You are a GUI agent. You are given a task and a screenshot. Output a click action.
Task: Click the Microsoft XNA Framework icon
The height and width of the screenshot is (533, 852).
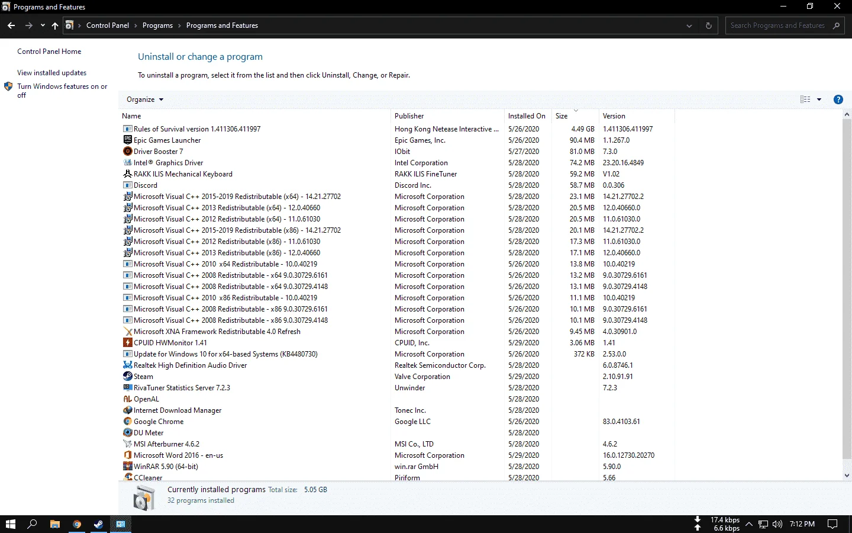tap(127, 331)
